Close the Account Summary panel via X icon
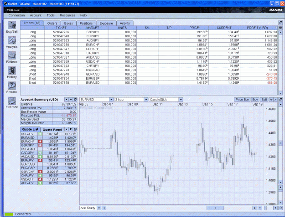 [x=67, y=100]
